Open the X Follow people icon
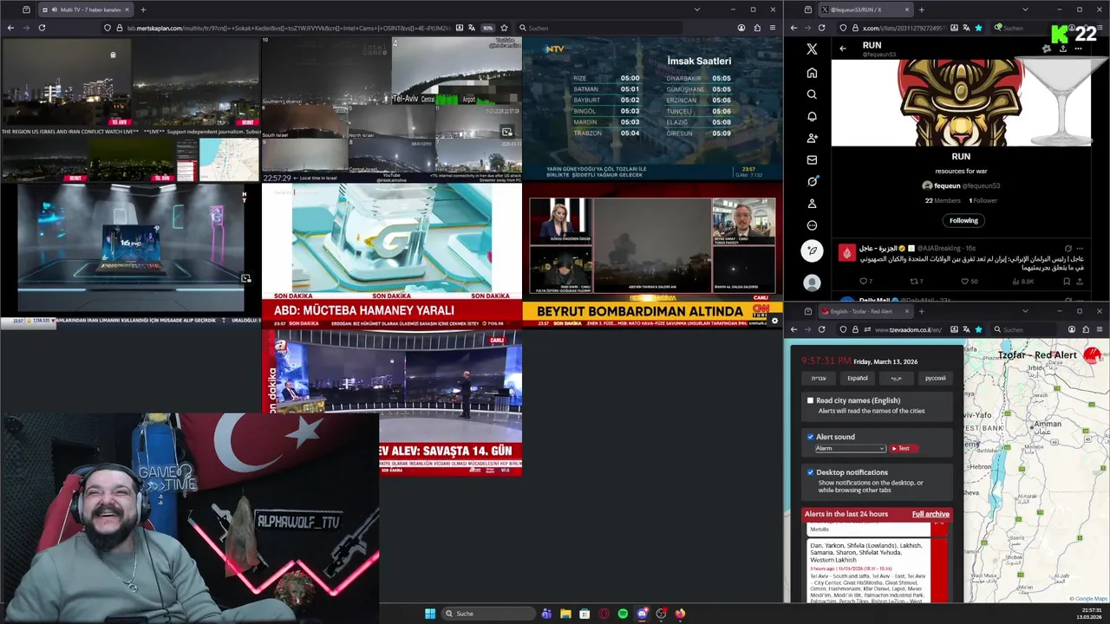Image resolution: width=1110 pixels, height=624 pixels. (x=812, y=138)
